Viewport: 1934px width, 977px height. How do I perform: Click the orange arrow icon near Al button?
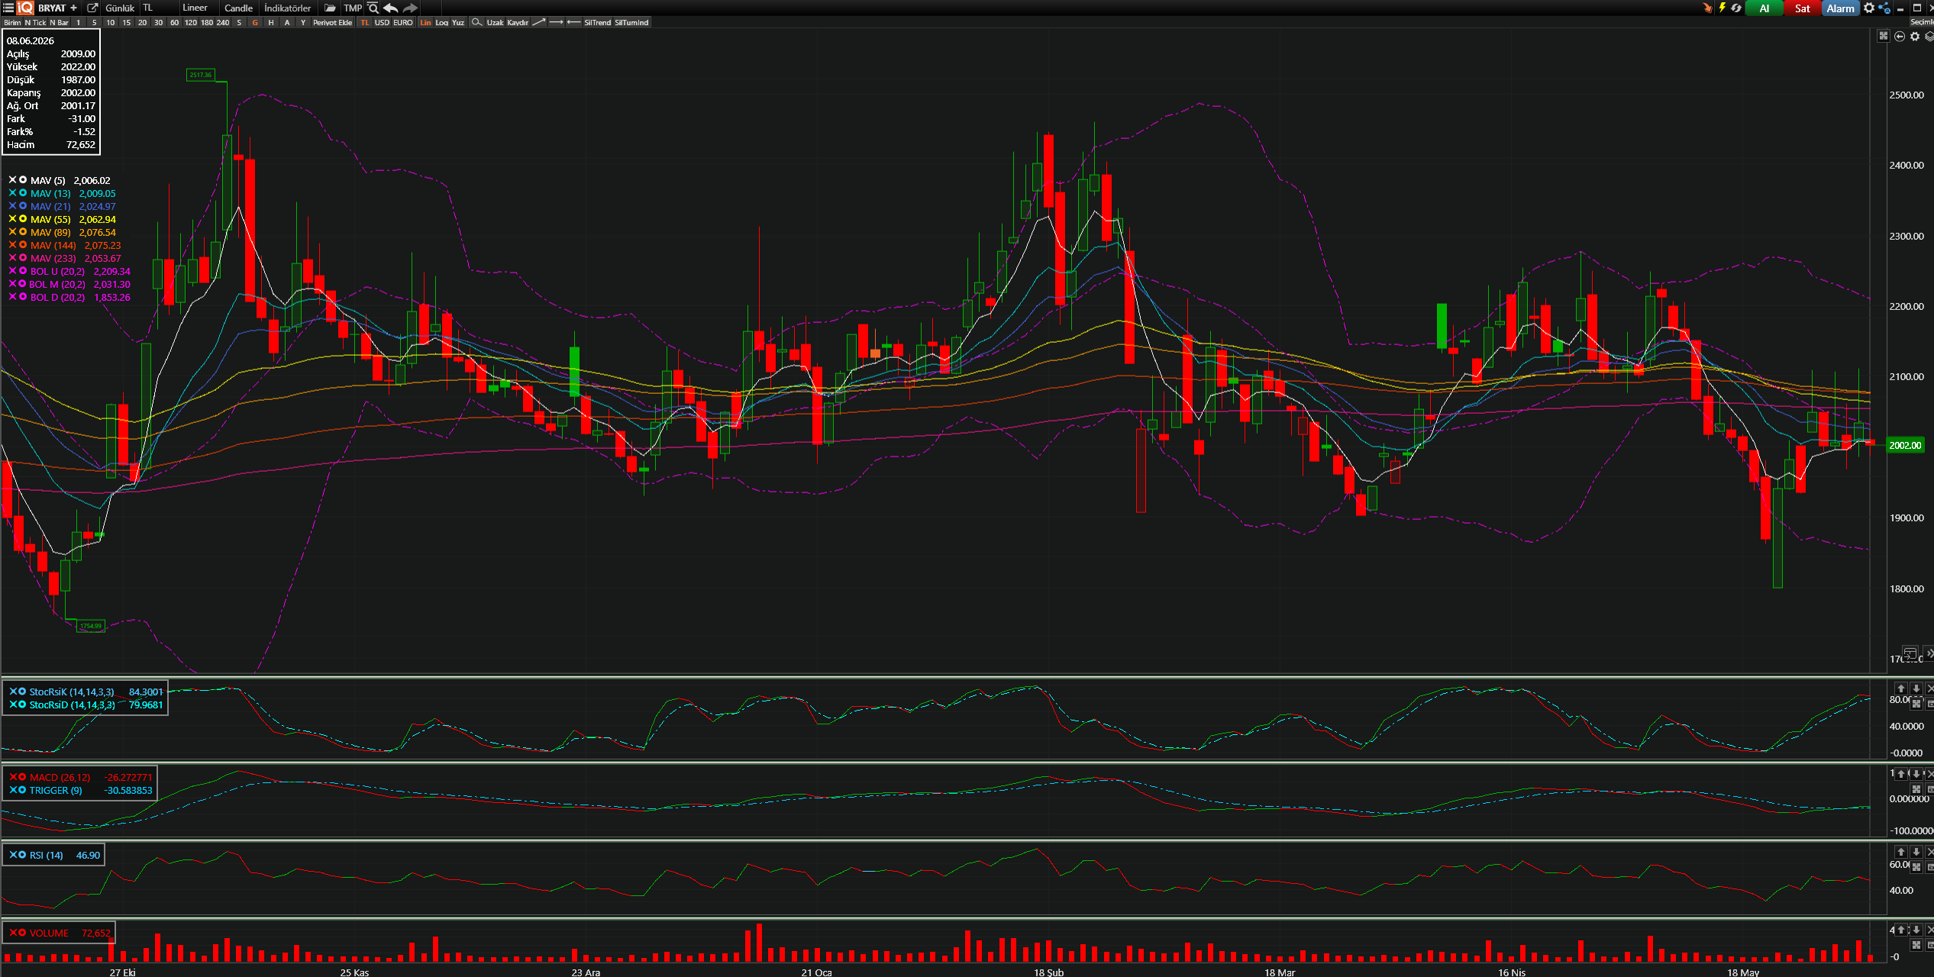pyautogui.click(x=1707, y=8)
